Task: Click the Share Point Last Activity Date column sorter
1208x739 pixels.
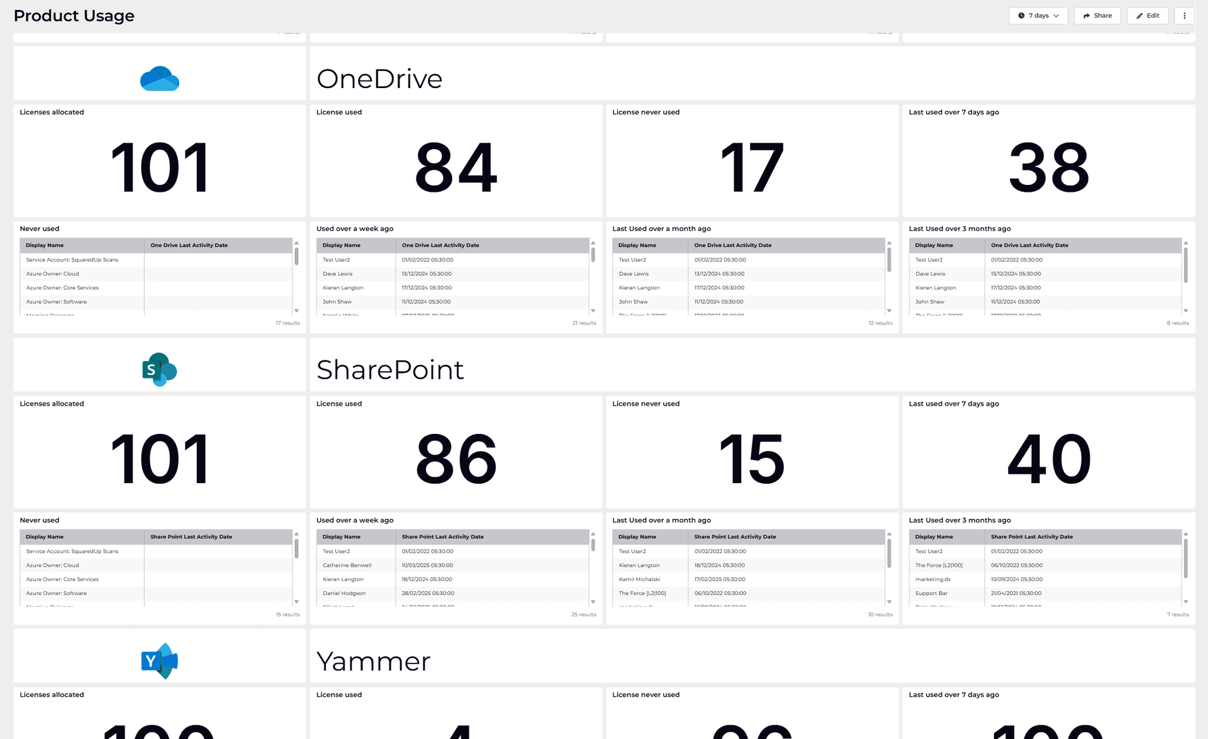Action: (442, 536)
